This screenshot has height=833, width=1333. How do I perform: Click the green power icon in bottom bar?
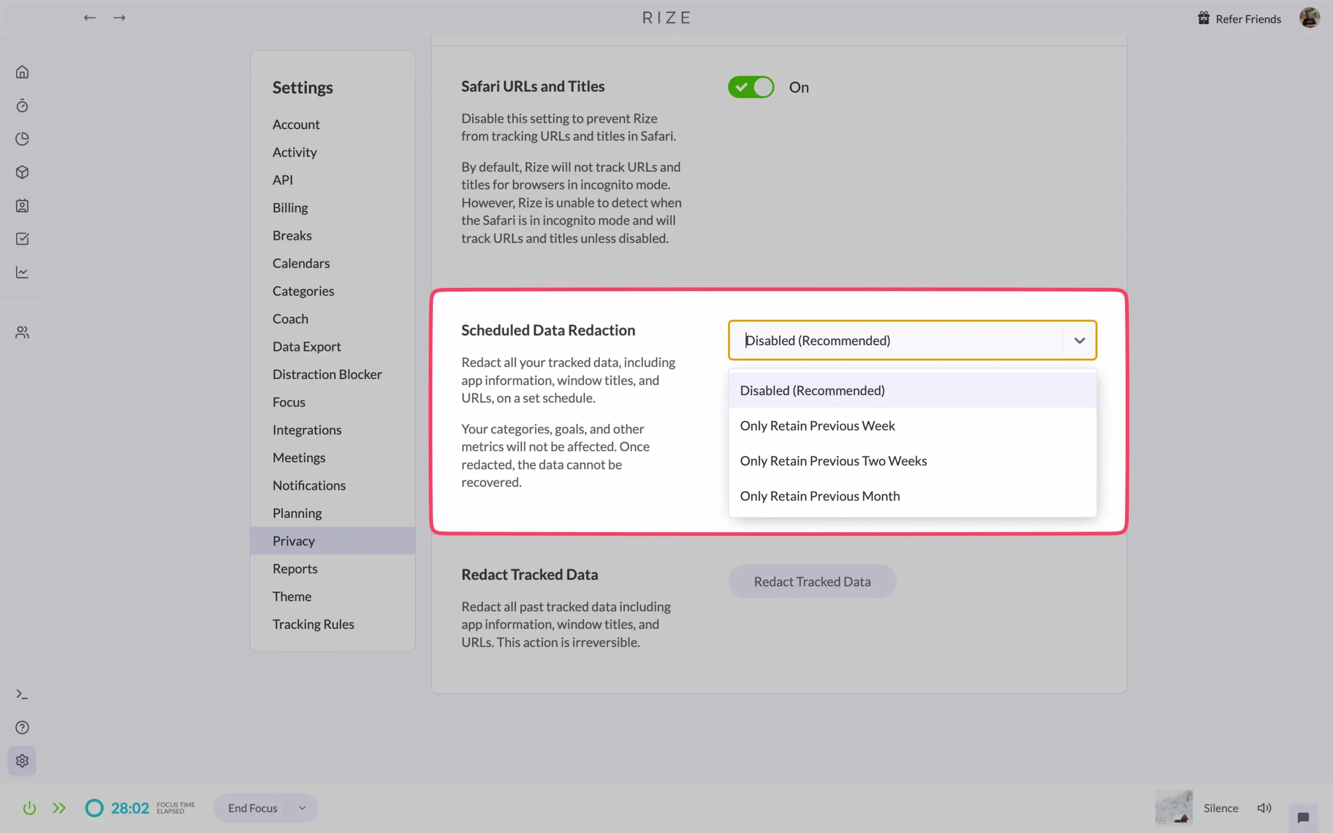pyautogui.click(x=29, y=808)
